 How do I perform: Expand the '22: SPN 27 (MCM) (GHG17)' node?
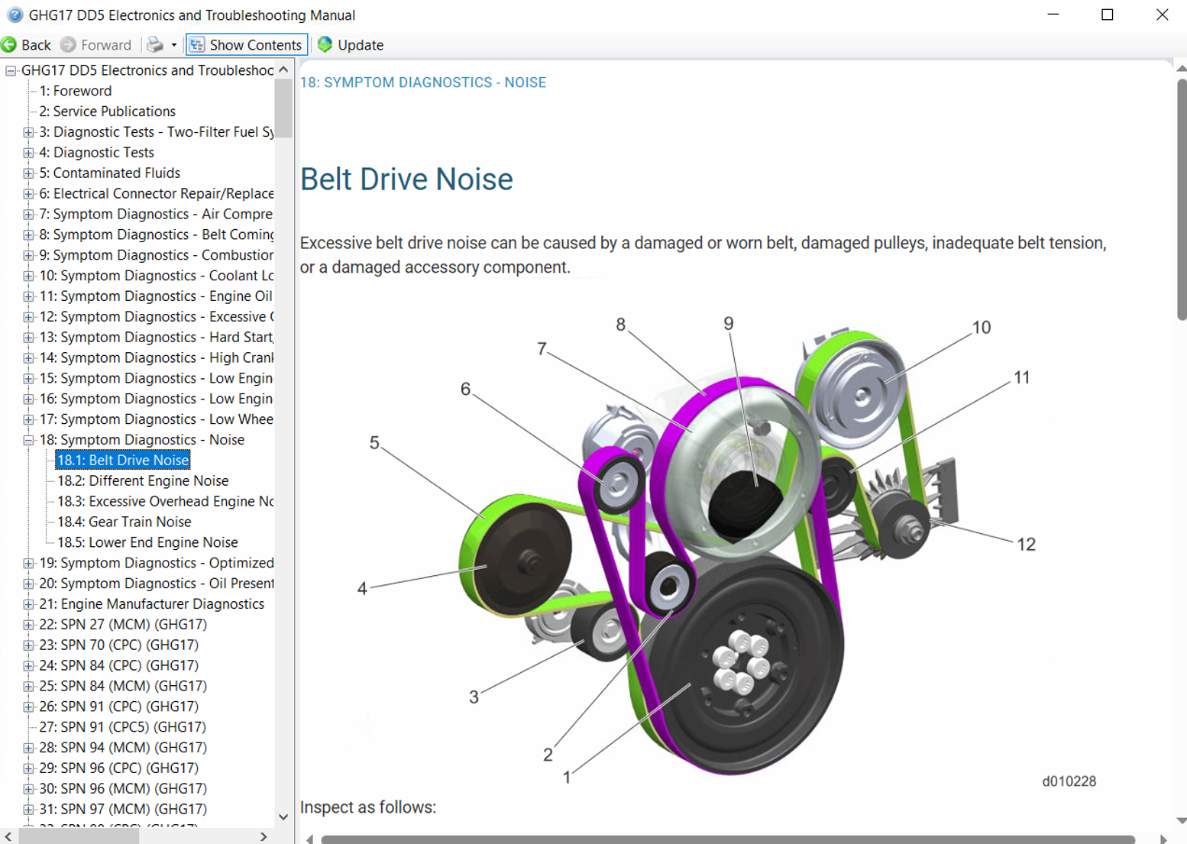coord(27,624)
